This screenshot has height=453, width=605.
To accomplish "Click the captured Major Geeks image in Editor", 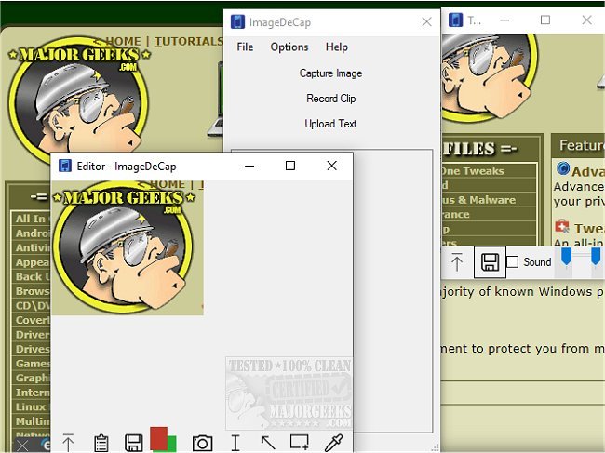I will point(128,248).
